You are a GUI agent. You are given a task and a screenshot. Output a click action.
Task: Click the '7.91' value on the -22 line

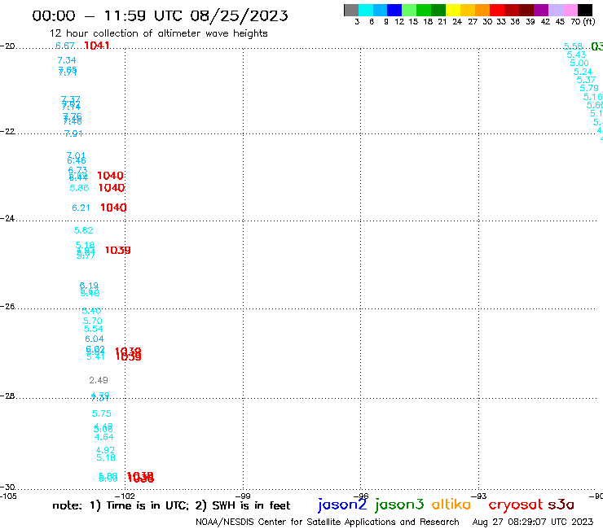click(x=73, y=133)
